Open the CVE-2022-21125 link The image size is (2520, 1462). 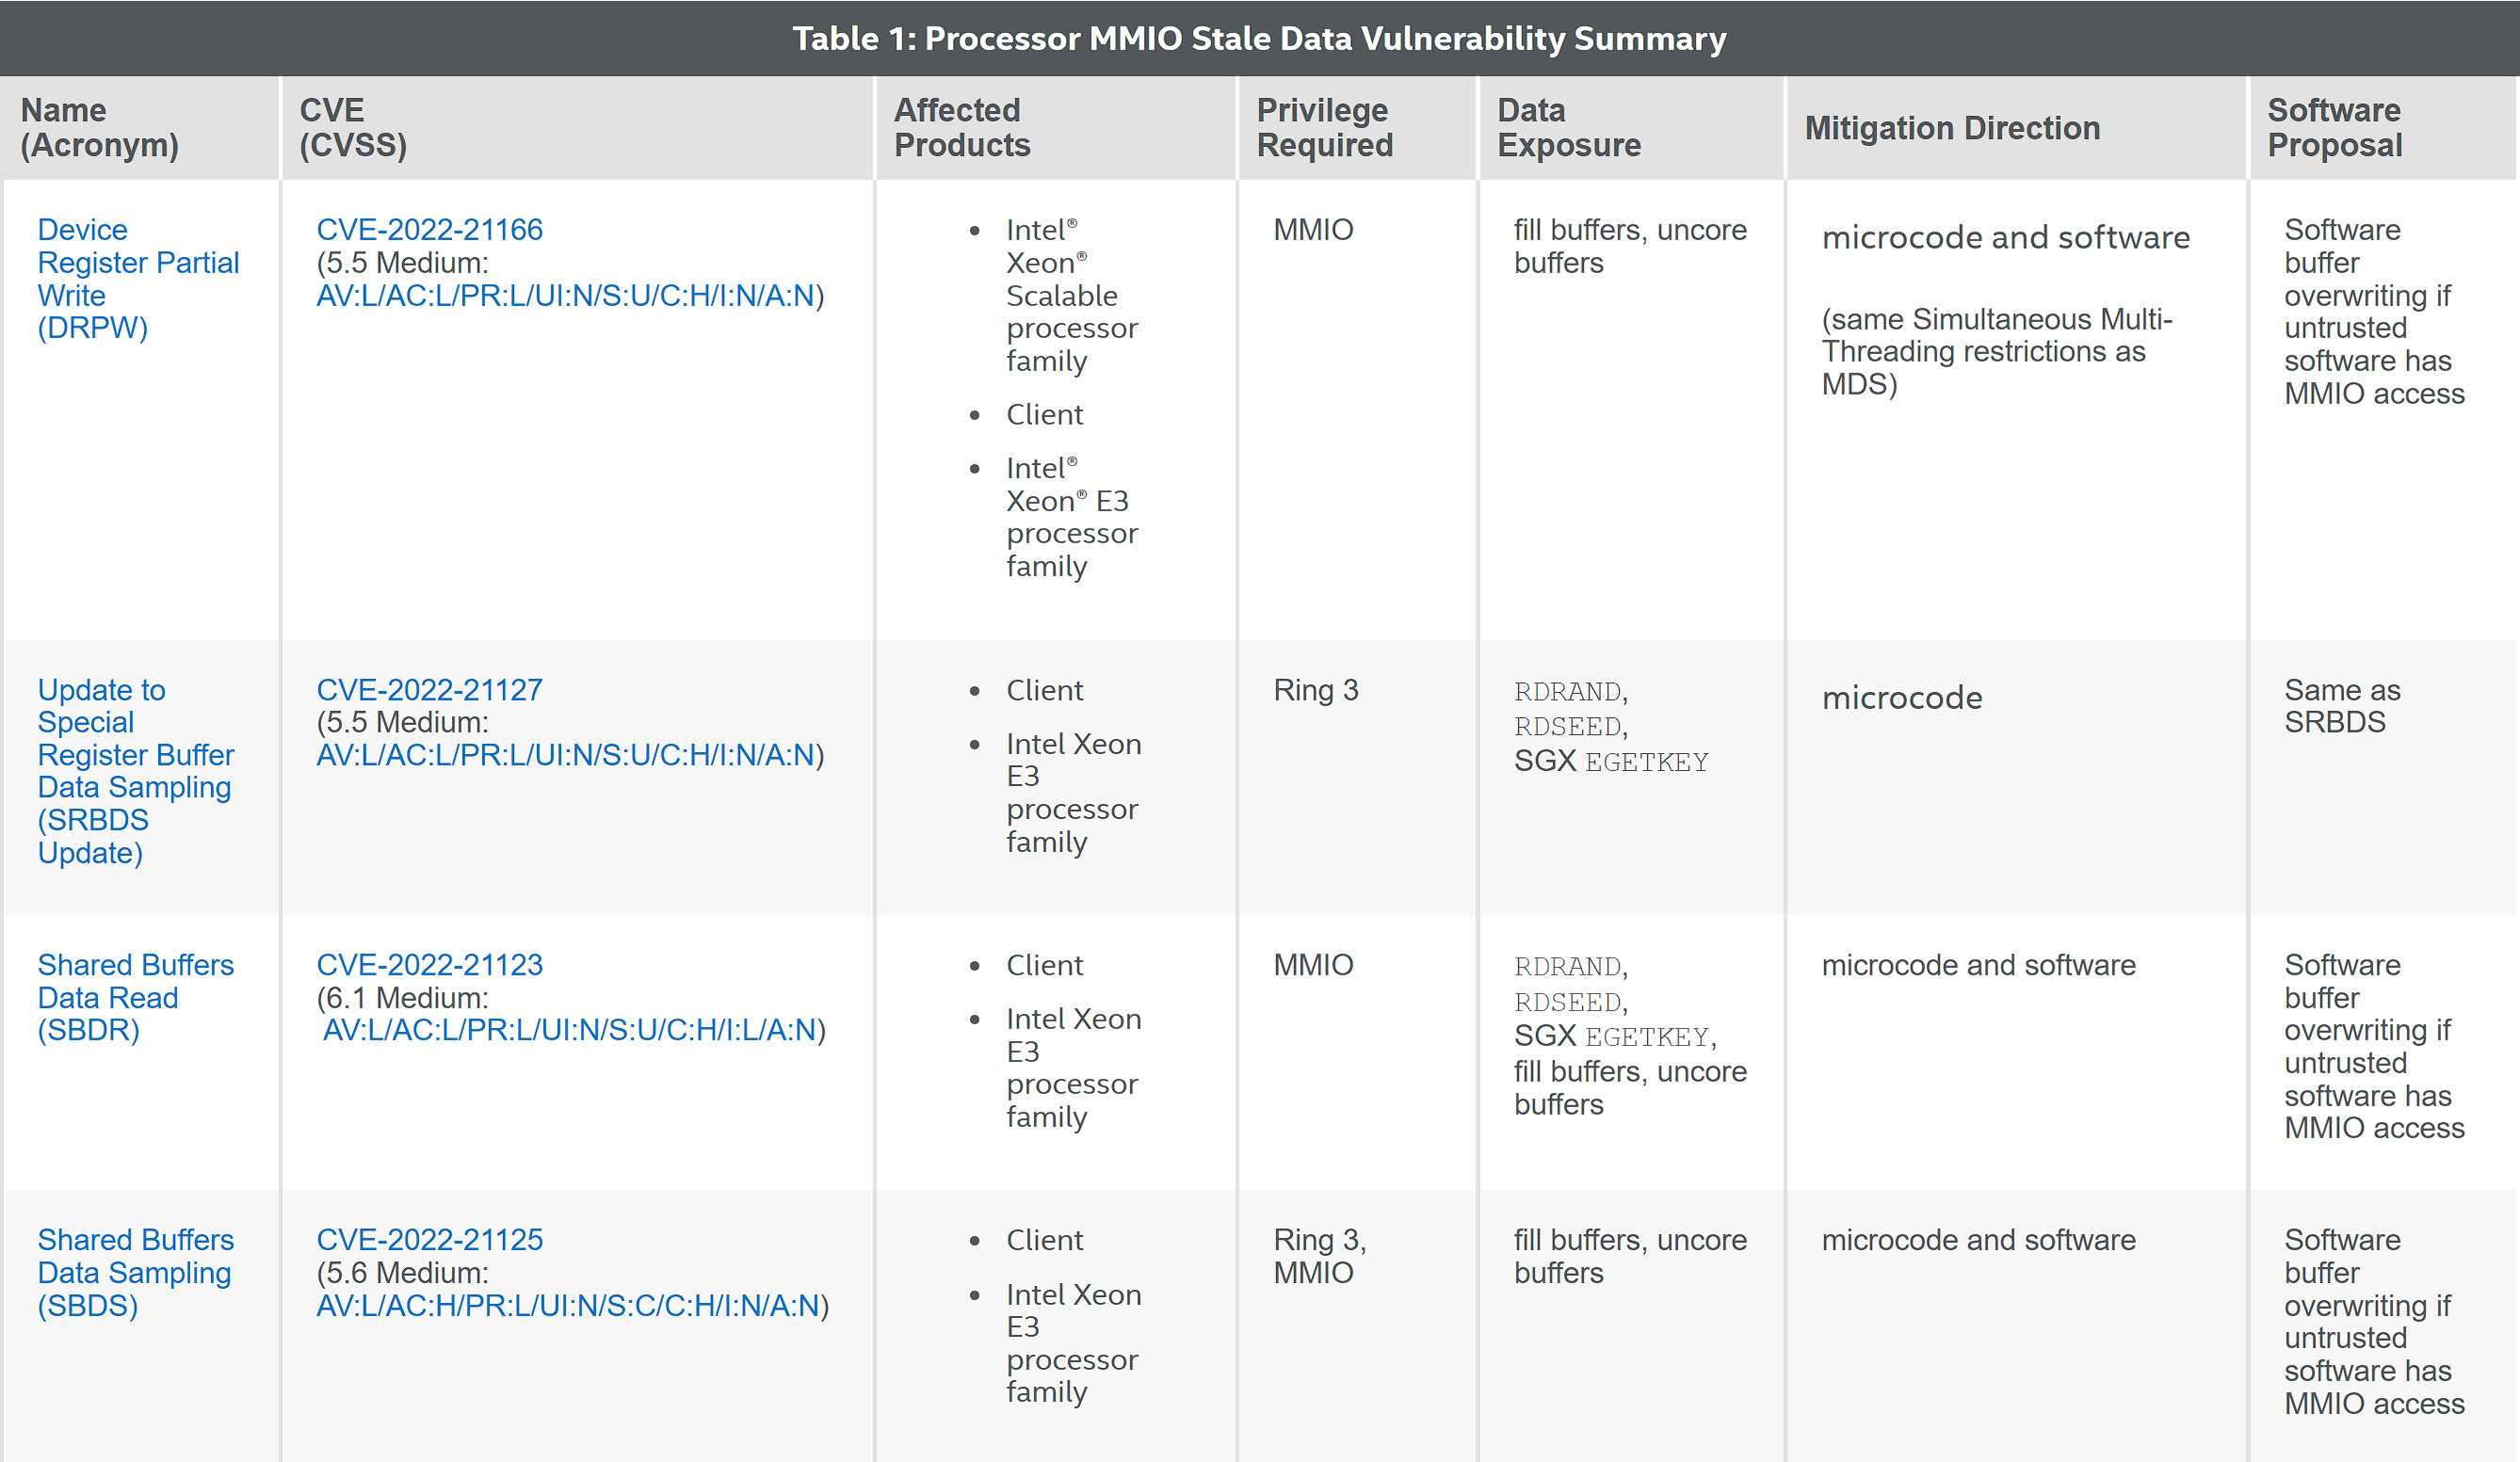[429, 1240]
